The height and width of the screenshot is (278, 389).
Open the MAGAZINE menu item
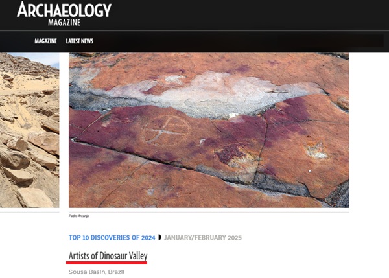(x=45, y=41)
